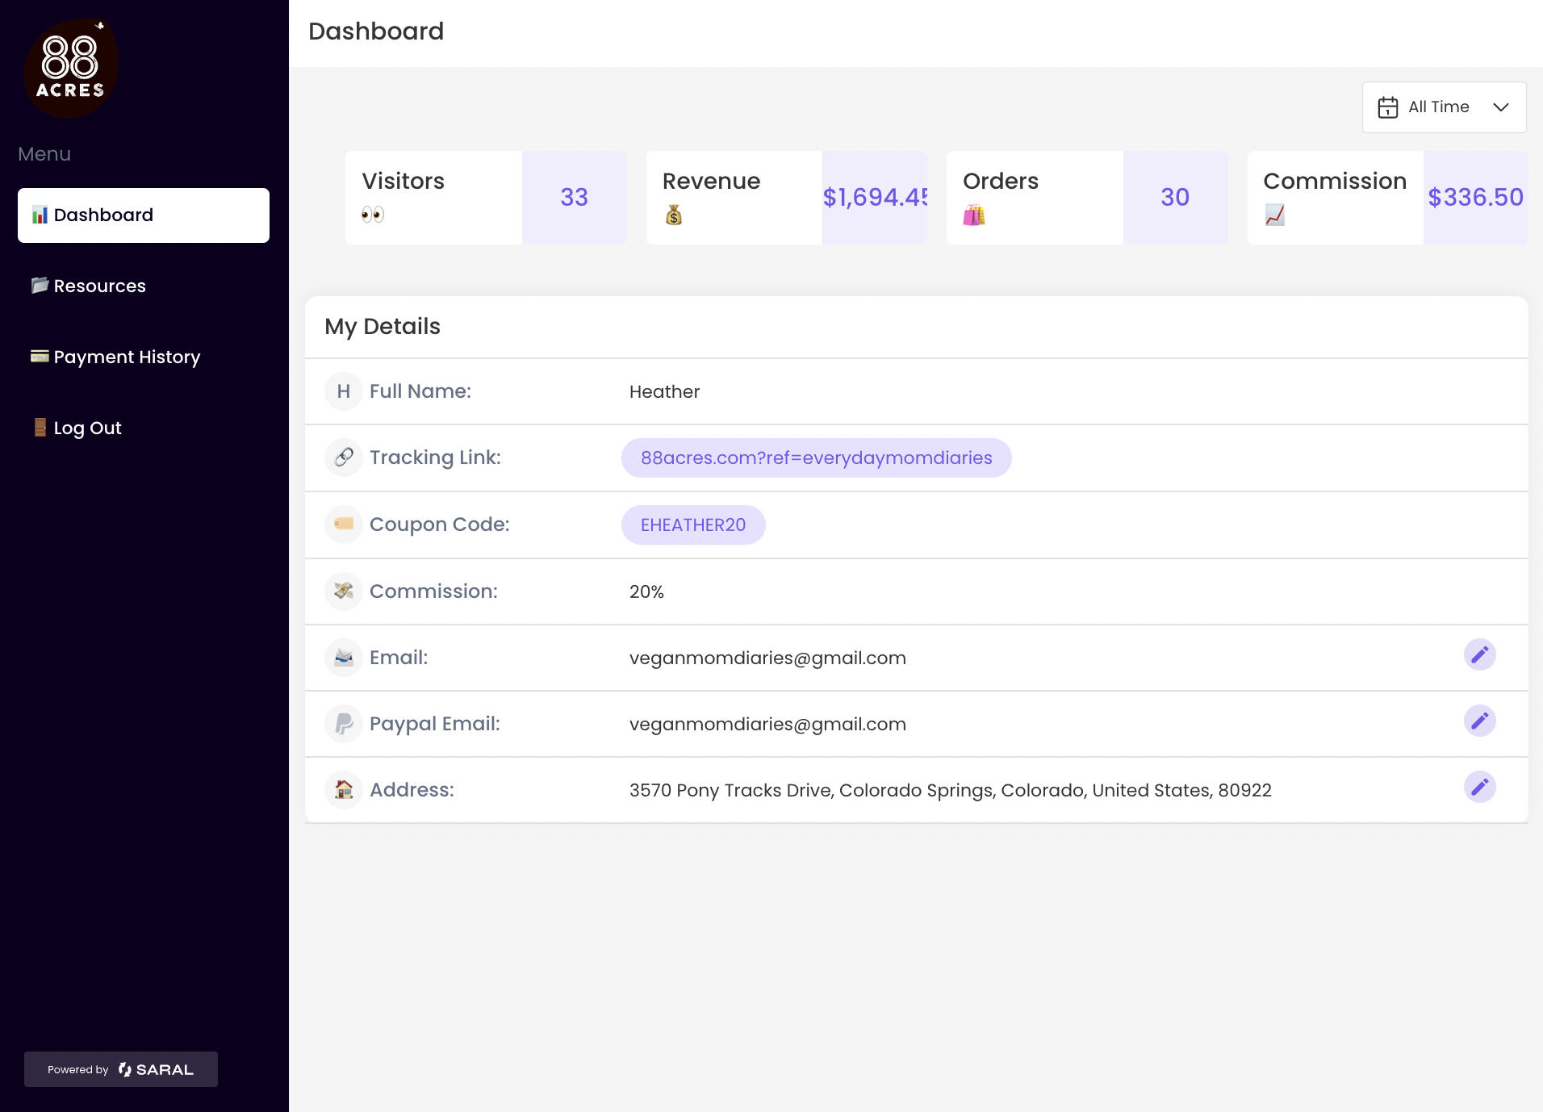Select the Visitors count 33
1543x1112 pixels.
click(x=574, y=198)
